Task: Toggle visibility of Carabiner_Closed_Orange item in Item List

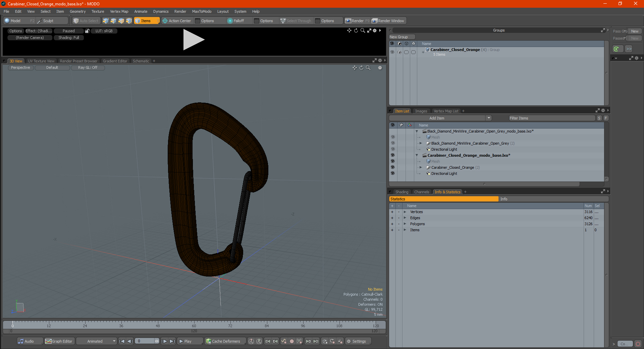Action: 393,167
